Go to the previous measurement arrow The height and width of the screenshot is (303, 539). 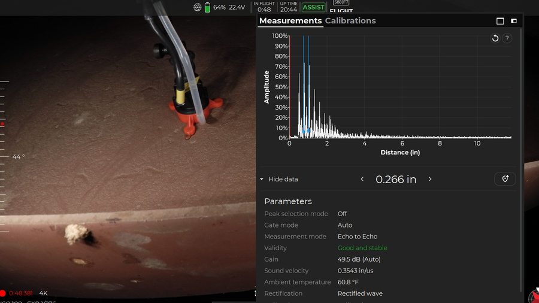click(362, 179)
